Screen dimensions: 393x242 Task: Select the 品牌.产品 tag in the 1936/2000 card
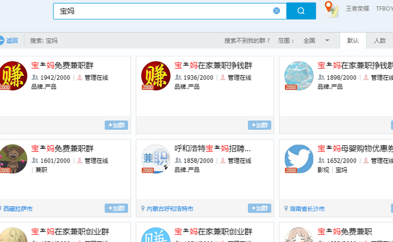[x=187, y=87]
